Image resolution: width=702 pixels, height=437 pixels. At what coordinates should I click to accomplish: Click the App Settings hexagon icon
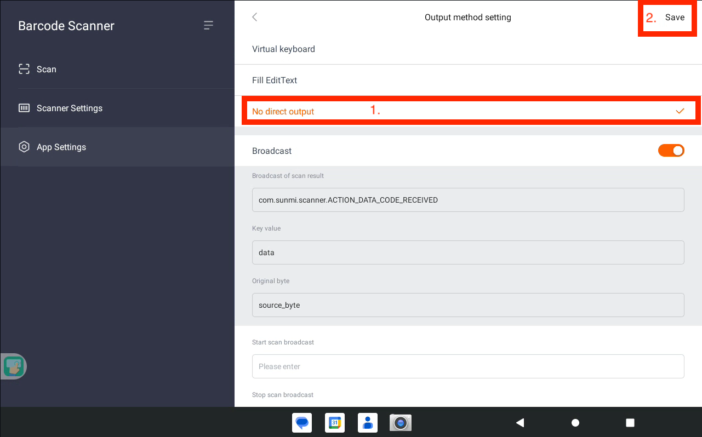tap(24, 147)
